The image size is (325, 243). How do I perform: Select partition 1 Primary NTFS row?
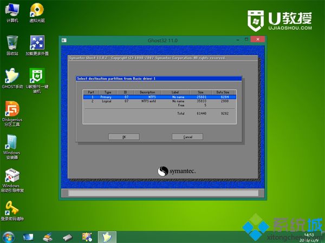tap(160, 97)
